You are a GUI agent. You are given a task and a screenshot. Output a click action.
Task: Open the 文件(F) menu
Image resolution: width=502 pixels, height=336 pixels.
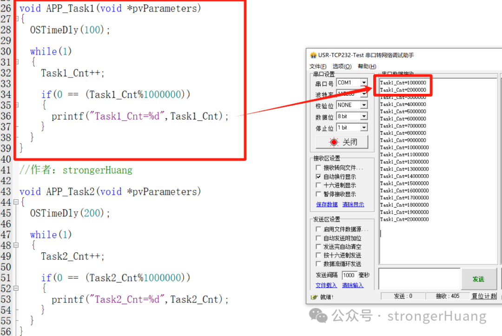click(317, 66)
